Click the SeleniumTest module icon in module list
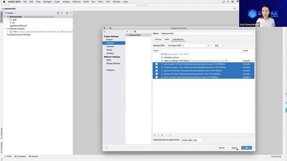 pos(127,35)
